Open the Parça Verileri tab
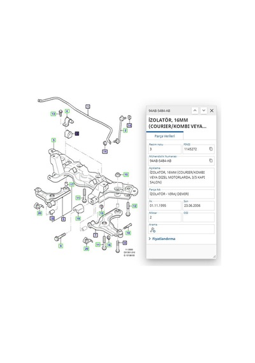 165,136
